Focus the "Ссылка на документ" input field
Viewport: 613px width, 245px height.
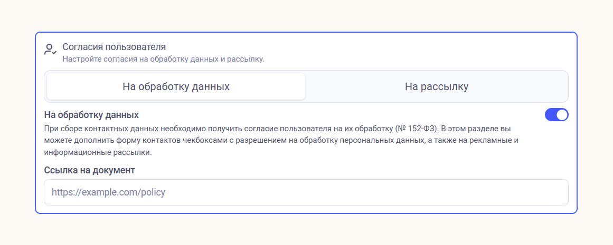(306, 192)
